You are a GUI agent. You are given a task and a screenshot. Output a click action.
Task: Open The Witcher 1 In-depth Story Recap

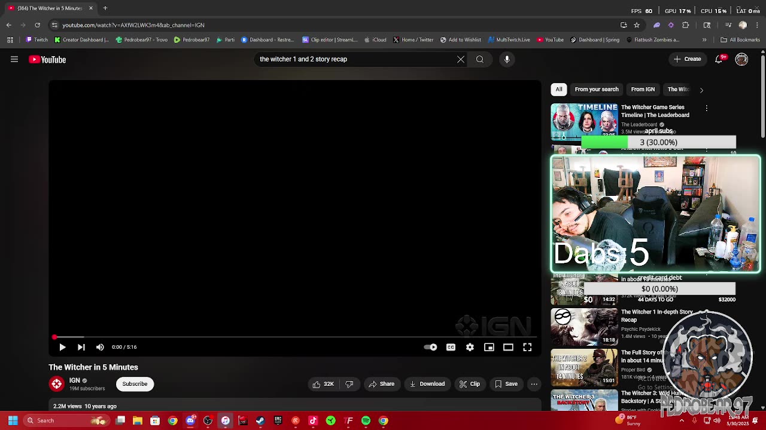point(656,316)
